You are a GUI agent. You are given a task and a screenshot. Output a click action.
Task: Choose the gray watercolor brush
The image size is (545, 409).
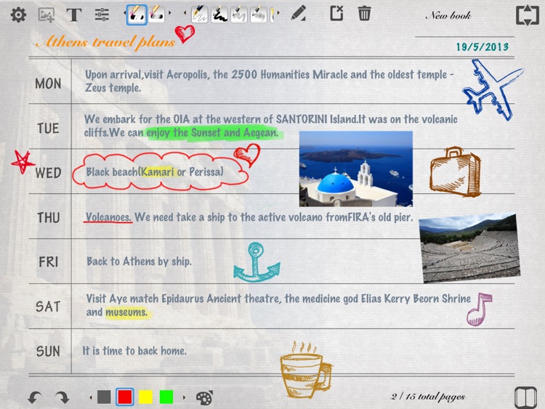[x=239, y=15]
